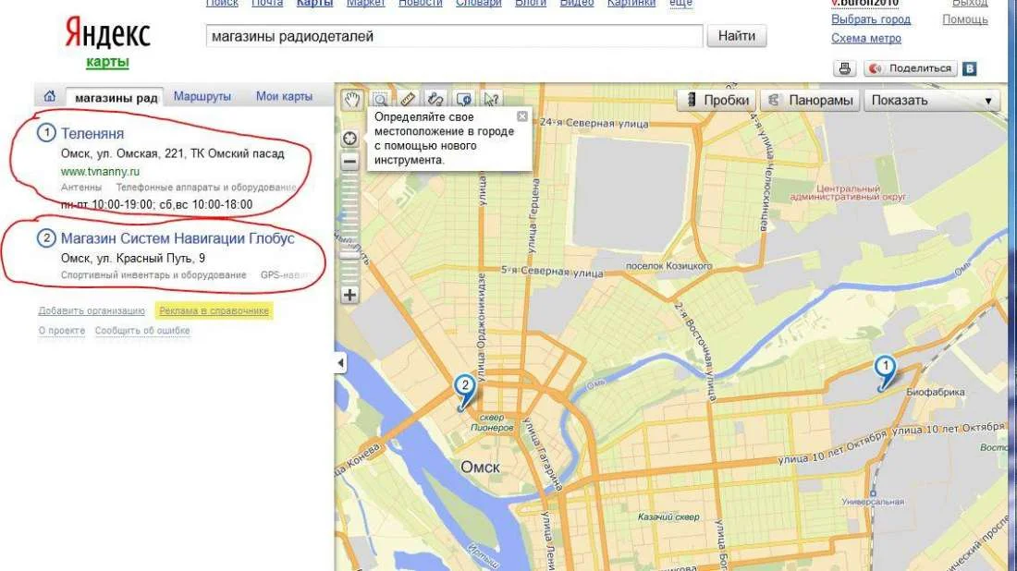
Task: Open the Новости top menu item
Action: 421,4
